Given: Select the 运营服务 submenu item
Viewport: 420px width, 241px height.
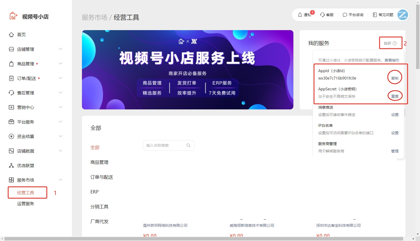Looking at the screenshot, I should tap(26, 204).
